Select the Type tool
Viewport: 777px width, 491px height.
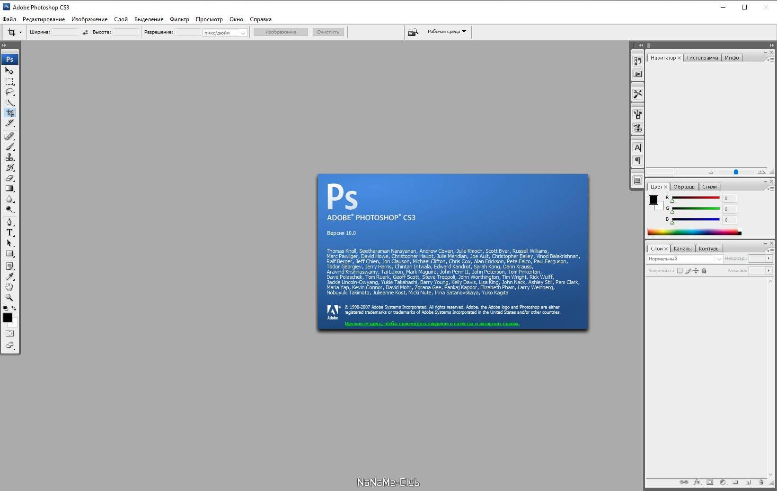(9, 233)
